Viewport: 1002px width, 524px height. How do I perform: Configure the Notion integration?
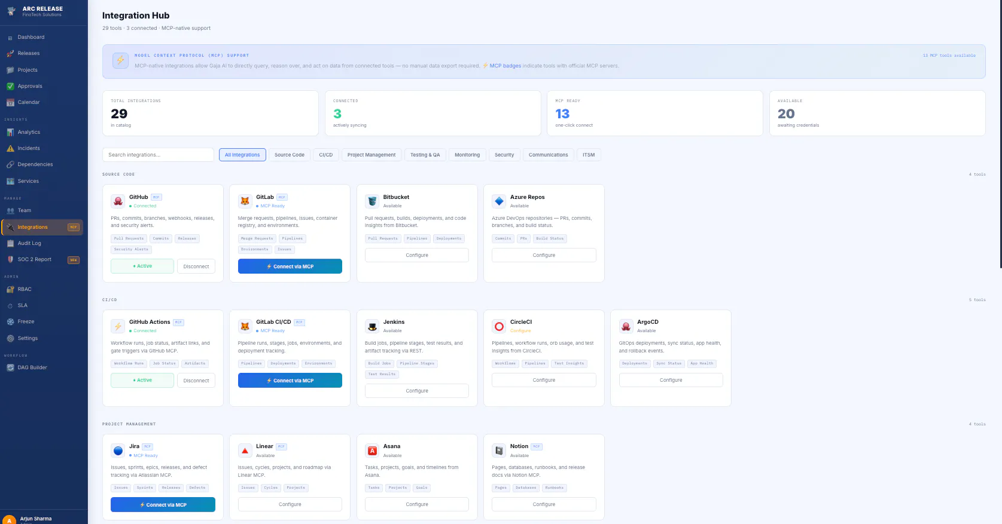click(x=544, y=504)
